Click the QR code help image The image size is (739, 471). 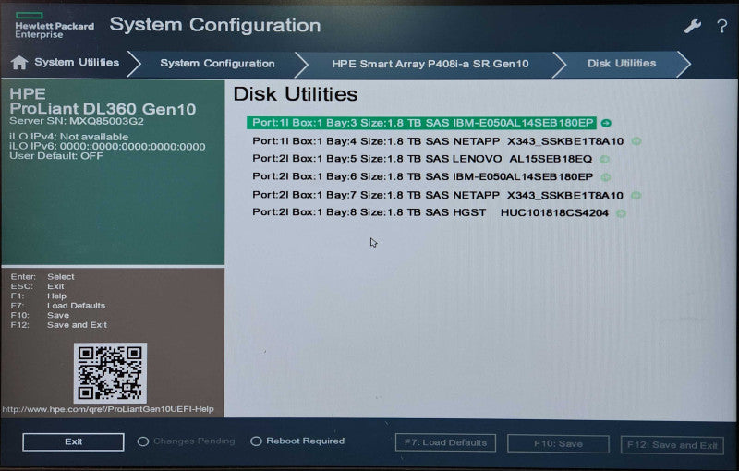click(110, 373)
